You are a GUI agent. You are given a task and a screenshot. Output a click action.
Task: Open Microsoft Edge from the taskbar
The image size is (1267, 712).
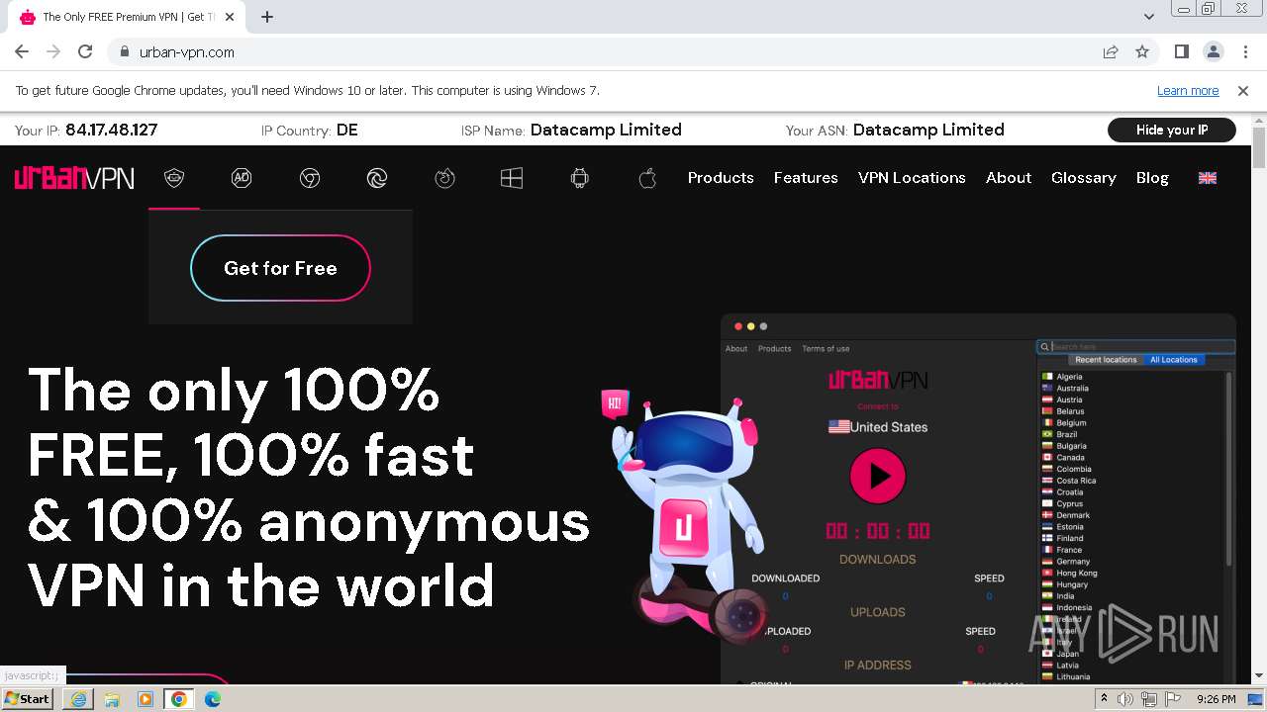tap(213, 699)
